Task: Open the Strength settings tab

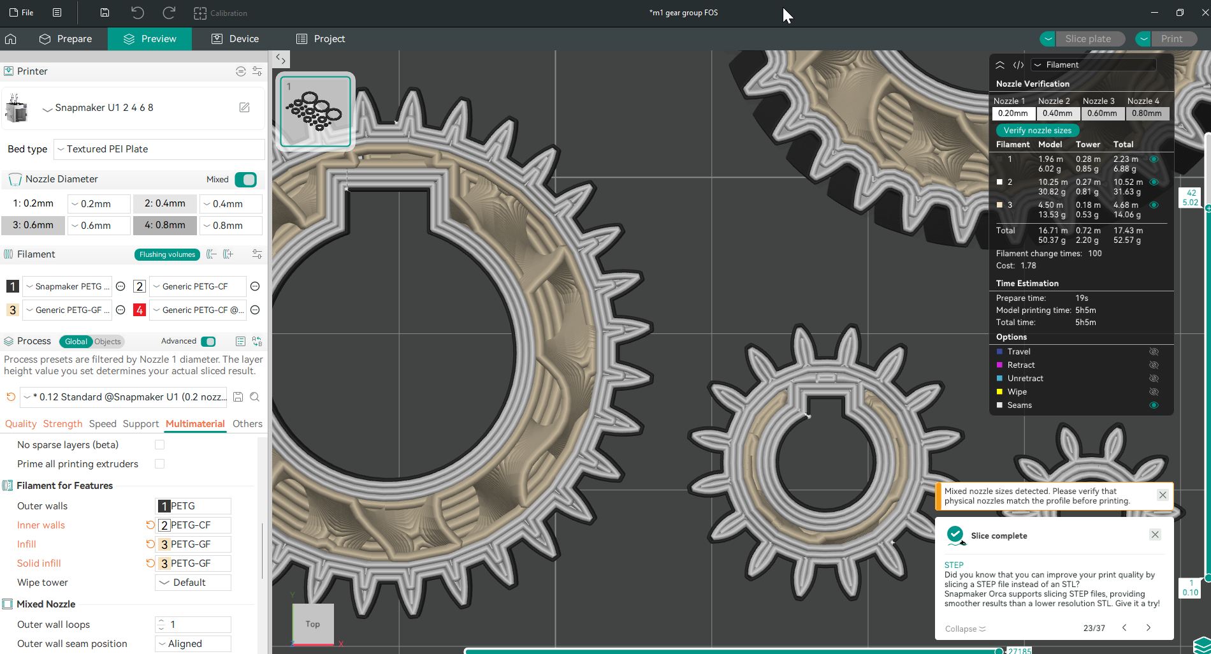Action: coord(62,424)
